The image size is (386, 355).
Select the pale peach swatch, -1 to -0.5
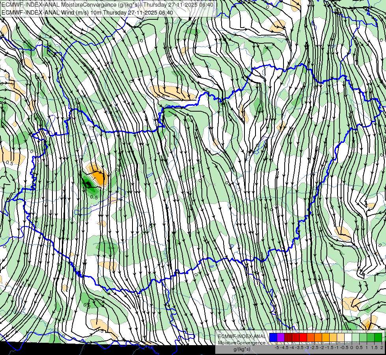[x=341, y=338]
